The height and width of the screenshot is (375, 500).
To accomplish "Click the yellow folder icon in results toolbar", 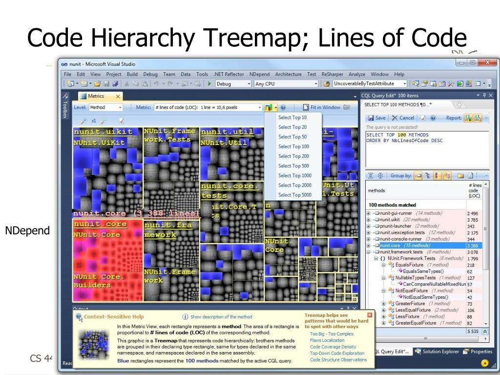I will point(460,176).
